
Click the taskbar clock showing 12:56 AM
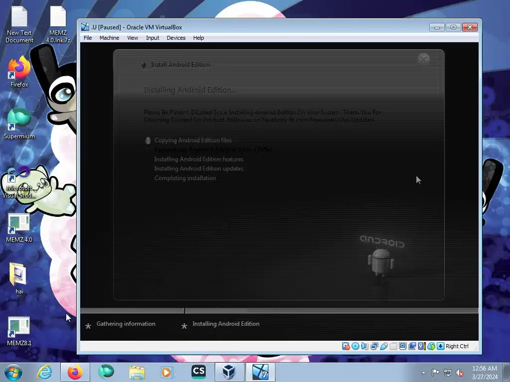pyautogui.click(x=484, y=373)
